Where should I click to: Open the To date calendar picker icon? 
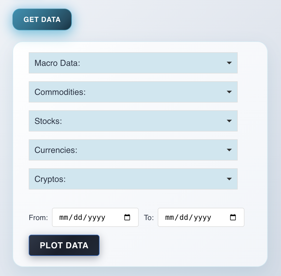pos(233,217)
